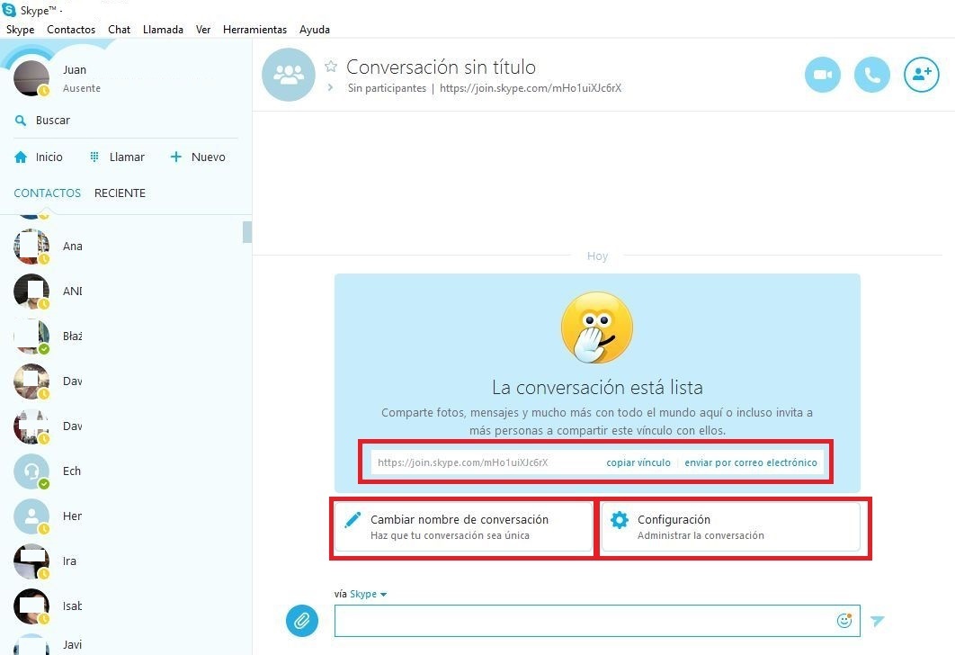Screen dimensions: 955x655
Task: Switch to the CONTACTOS tab
Action: click(x=47, y=193)
